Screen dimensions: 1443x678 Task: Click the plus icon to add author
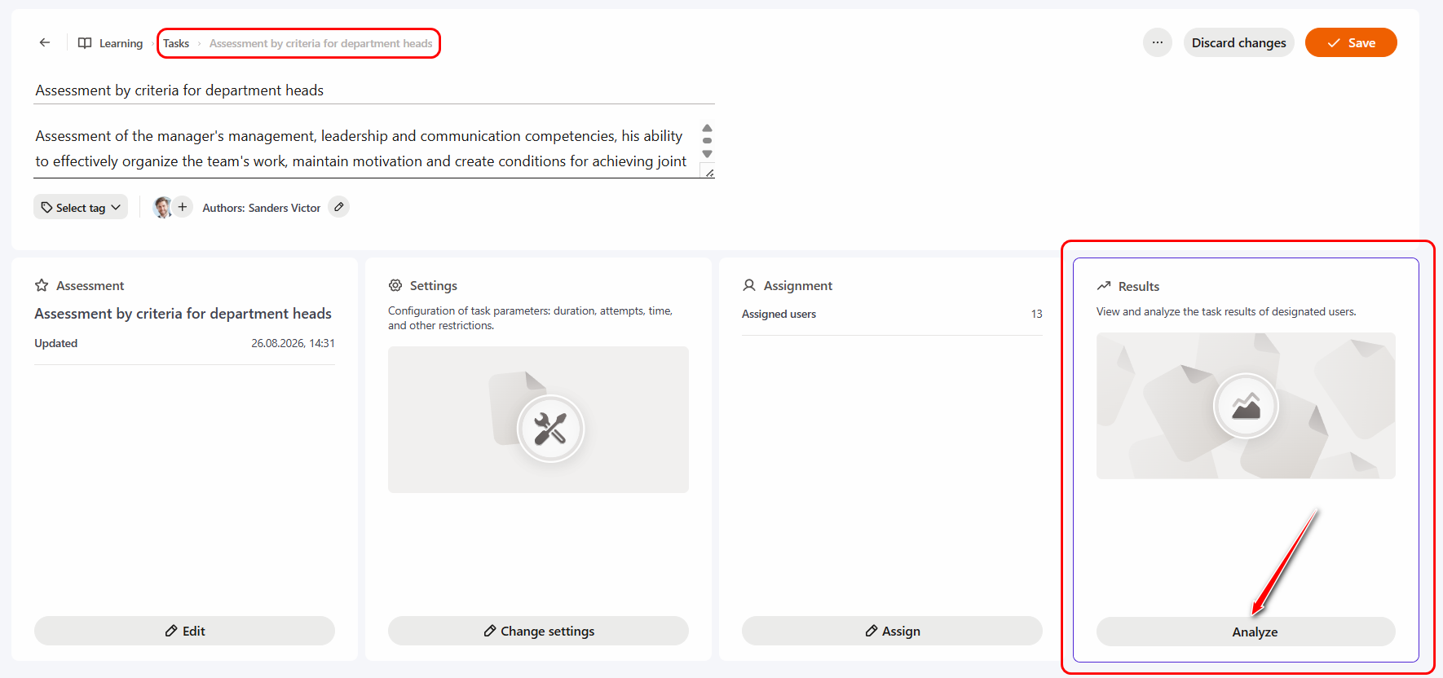pos(183,207)
